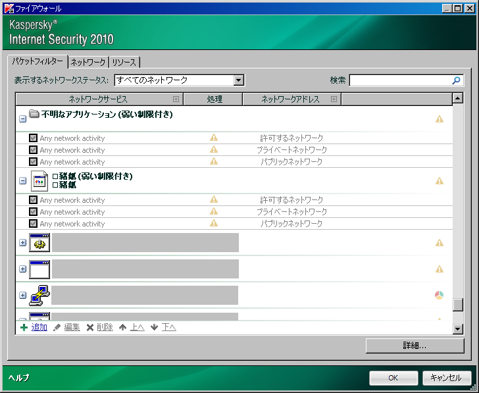
Task: Click warning icon for first 許可するネットワーク rule
Action: (214, 138)
